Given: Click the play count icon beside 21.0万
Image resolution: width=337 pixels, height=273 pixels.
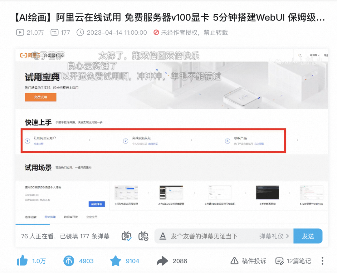Looking at the screenshot, I should (20, 32).
